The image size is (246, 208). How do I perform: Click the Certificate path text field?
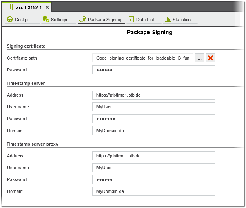[142, 58]
